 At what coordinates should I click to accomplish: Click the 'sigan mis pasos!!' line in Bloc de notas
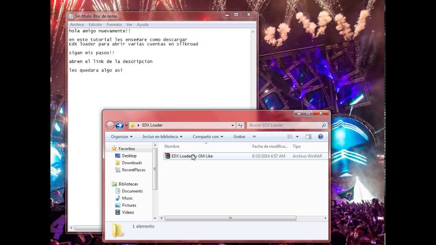(92, 53)
